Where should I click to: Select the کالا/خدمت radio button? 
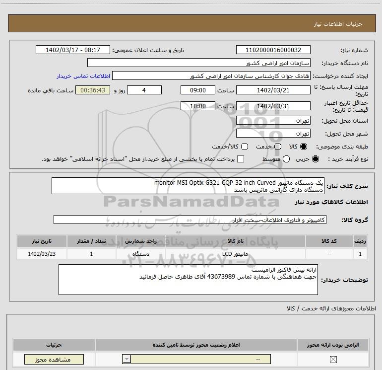[245, 147]
